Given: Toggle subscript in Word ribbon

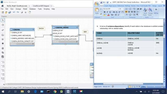Looking at the screenshot, I should click(117, 12).
